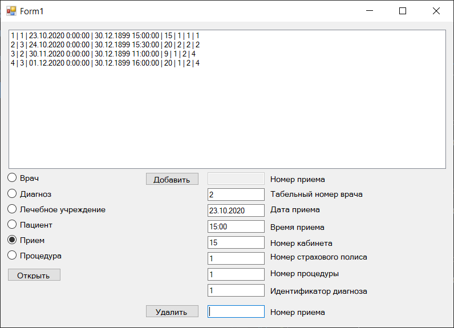Click the Номер приема field beside Удалить
454x328 pixels.
(x=236, y=311)
